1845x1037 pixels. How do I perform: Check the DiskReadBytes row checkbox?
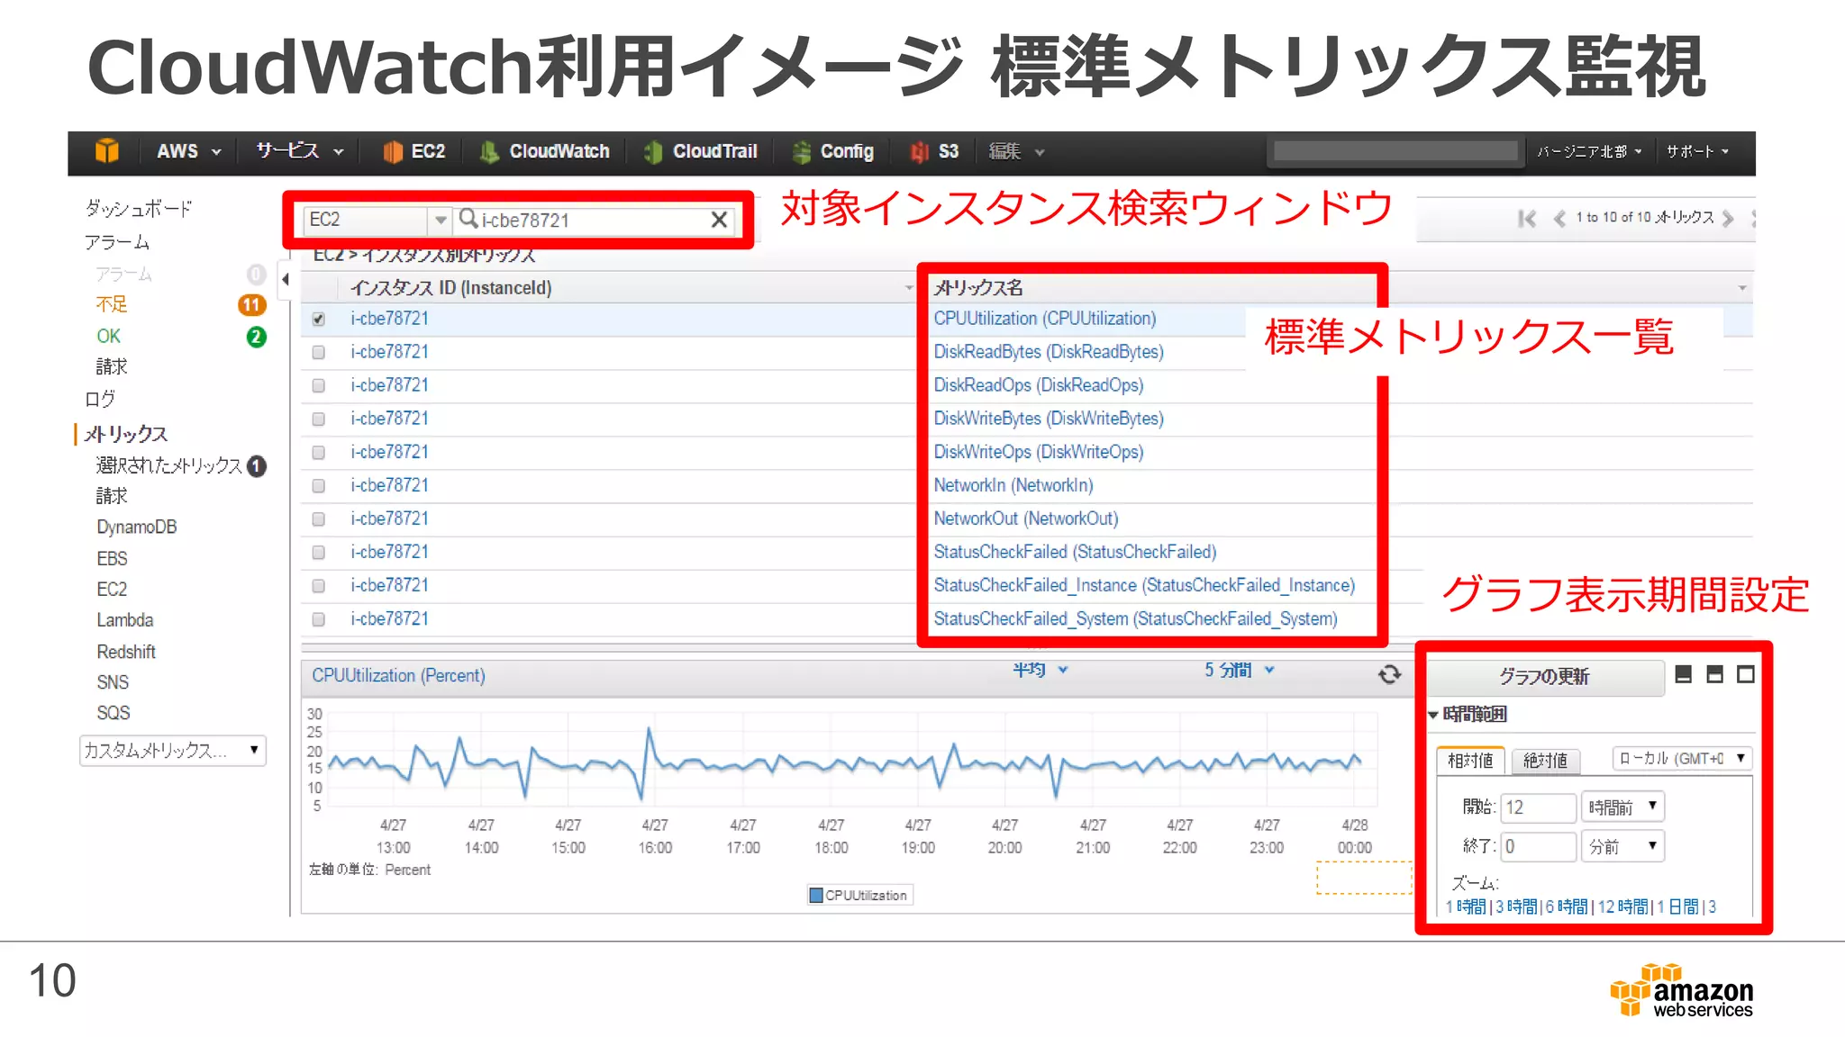(318, 353)
